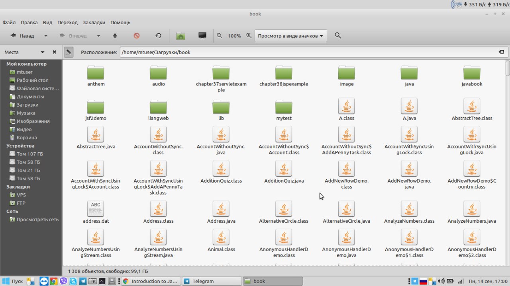510x286 pixels.
Task: Open file search with the magnifier icon
Action: coord(338,36)
